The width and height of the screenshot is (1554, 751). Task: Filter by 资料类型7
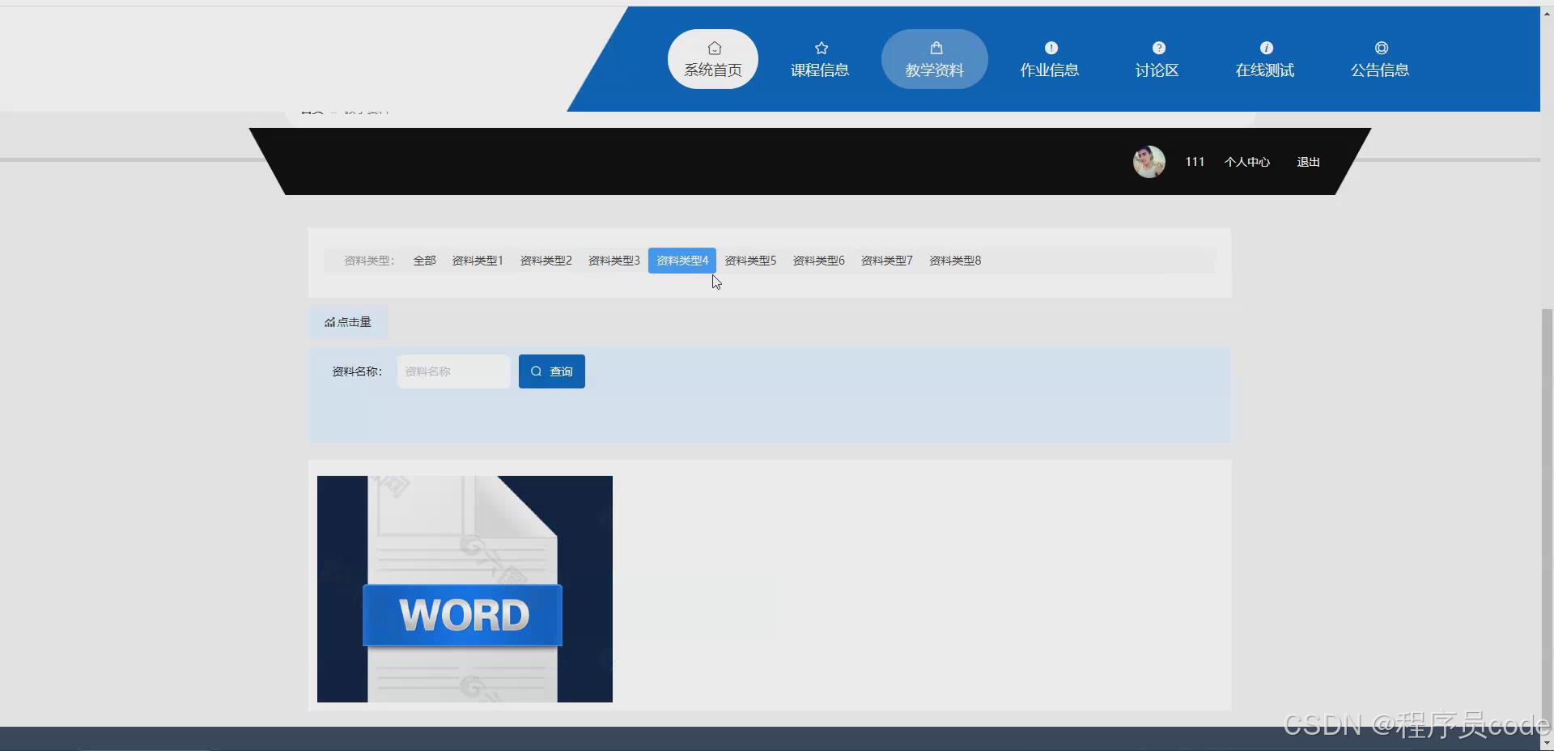tap(886, 261)
